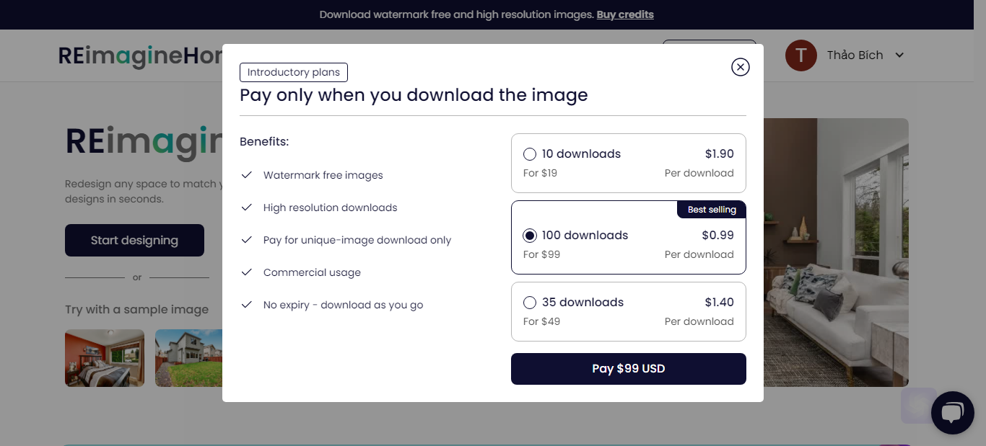Click the checkmark beside Pay for unique-image

pos(246,240)
